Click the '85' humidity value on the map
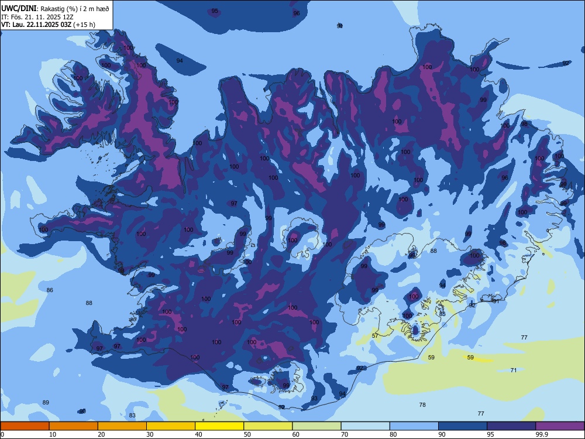This screenshot has width=585, height=439. [442, 314]
